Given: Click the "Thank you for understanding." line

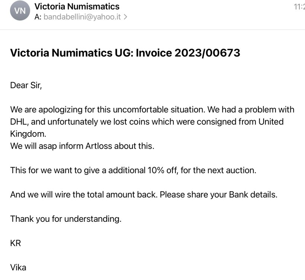Looking at the screenshot, I should pos(66,219).
